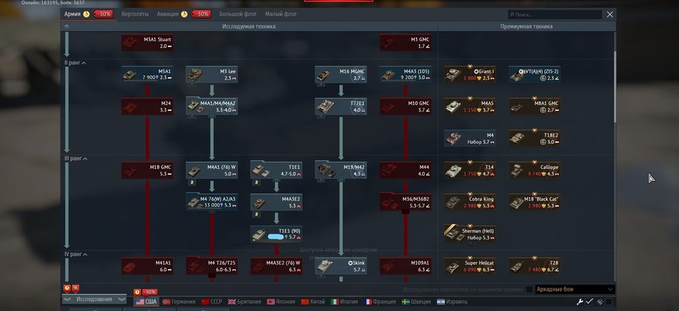Select the M5A1 tank card
The image size is (679, 311).
(147, 74)
